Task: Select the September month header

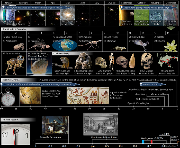Action: pyautogui.click(x=127, y=3)
